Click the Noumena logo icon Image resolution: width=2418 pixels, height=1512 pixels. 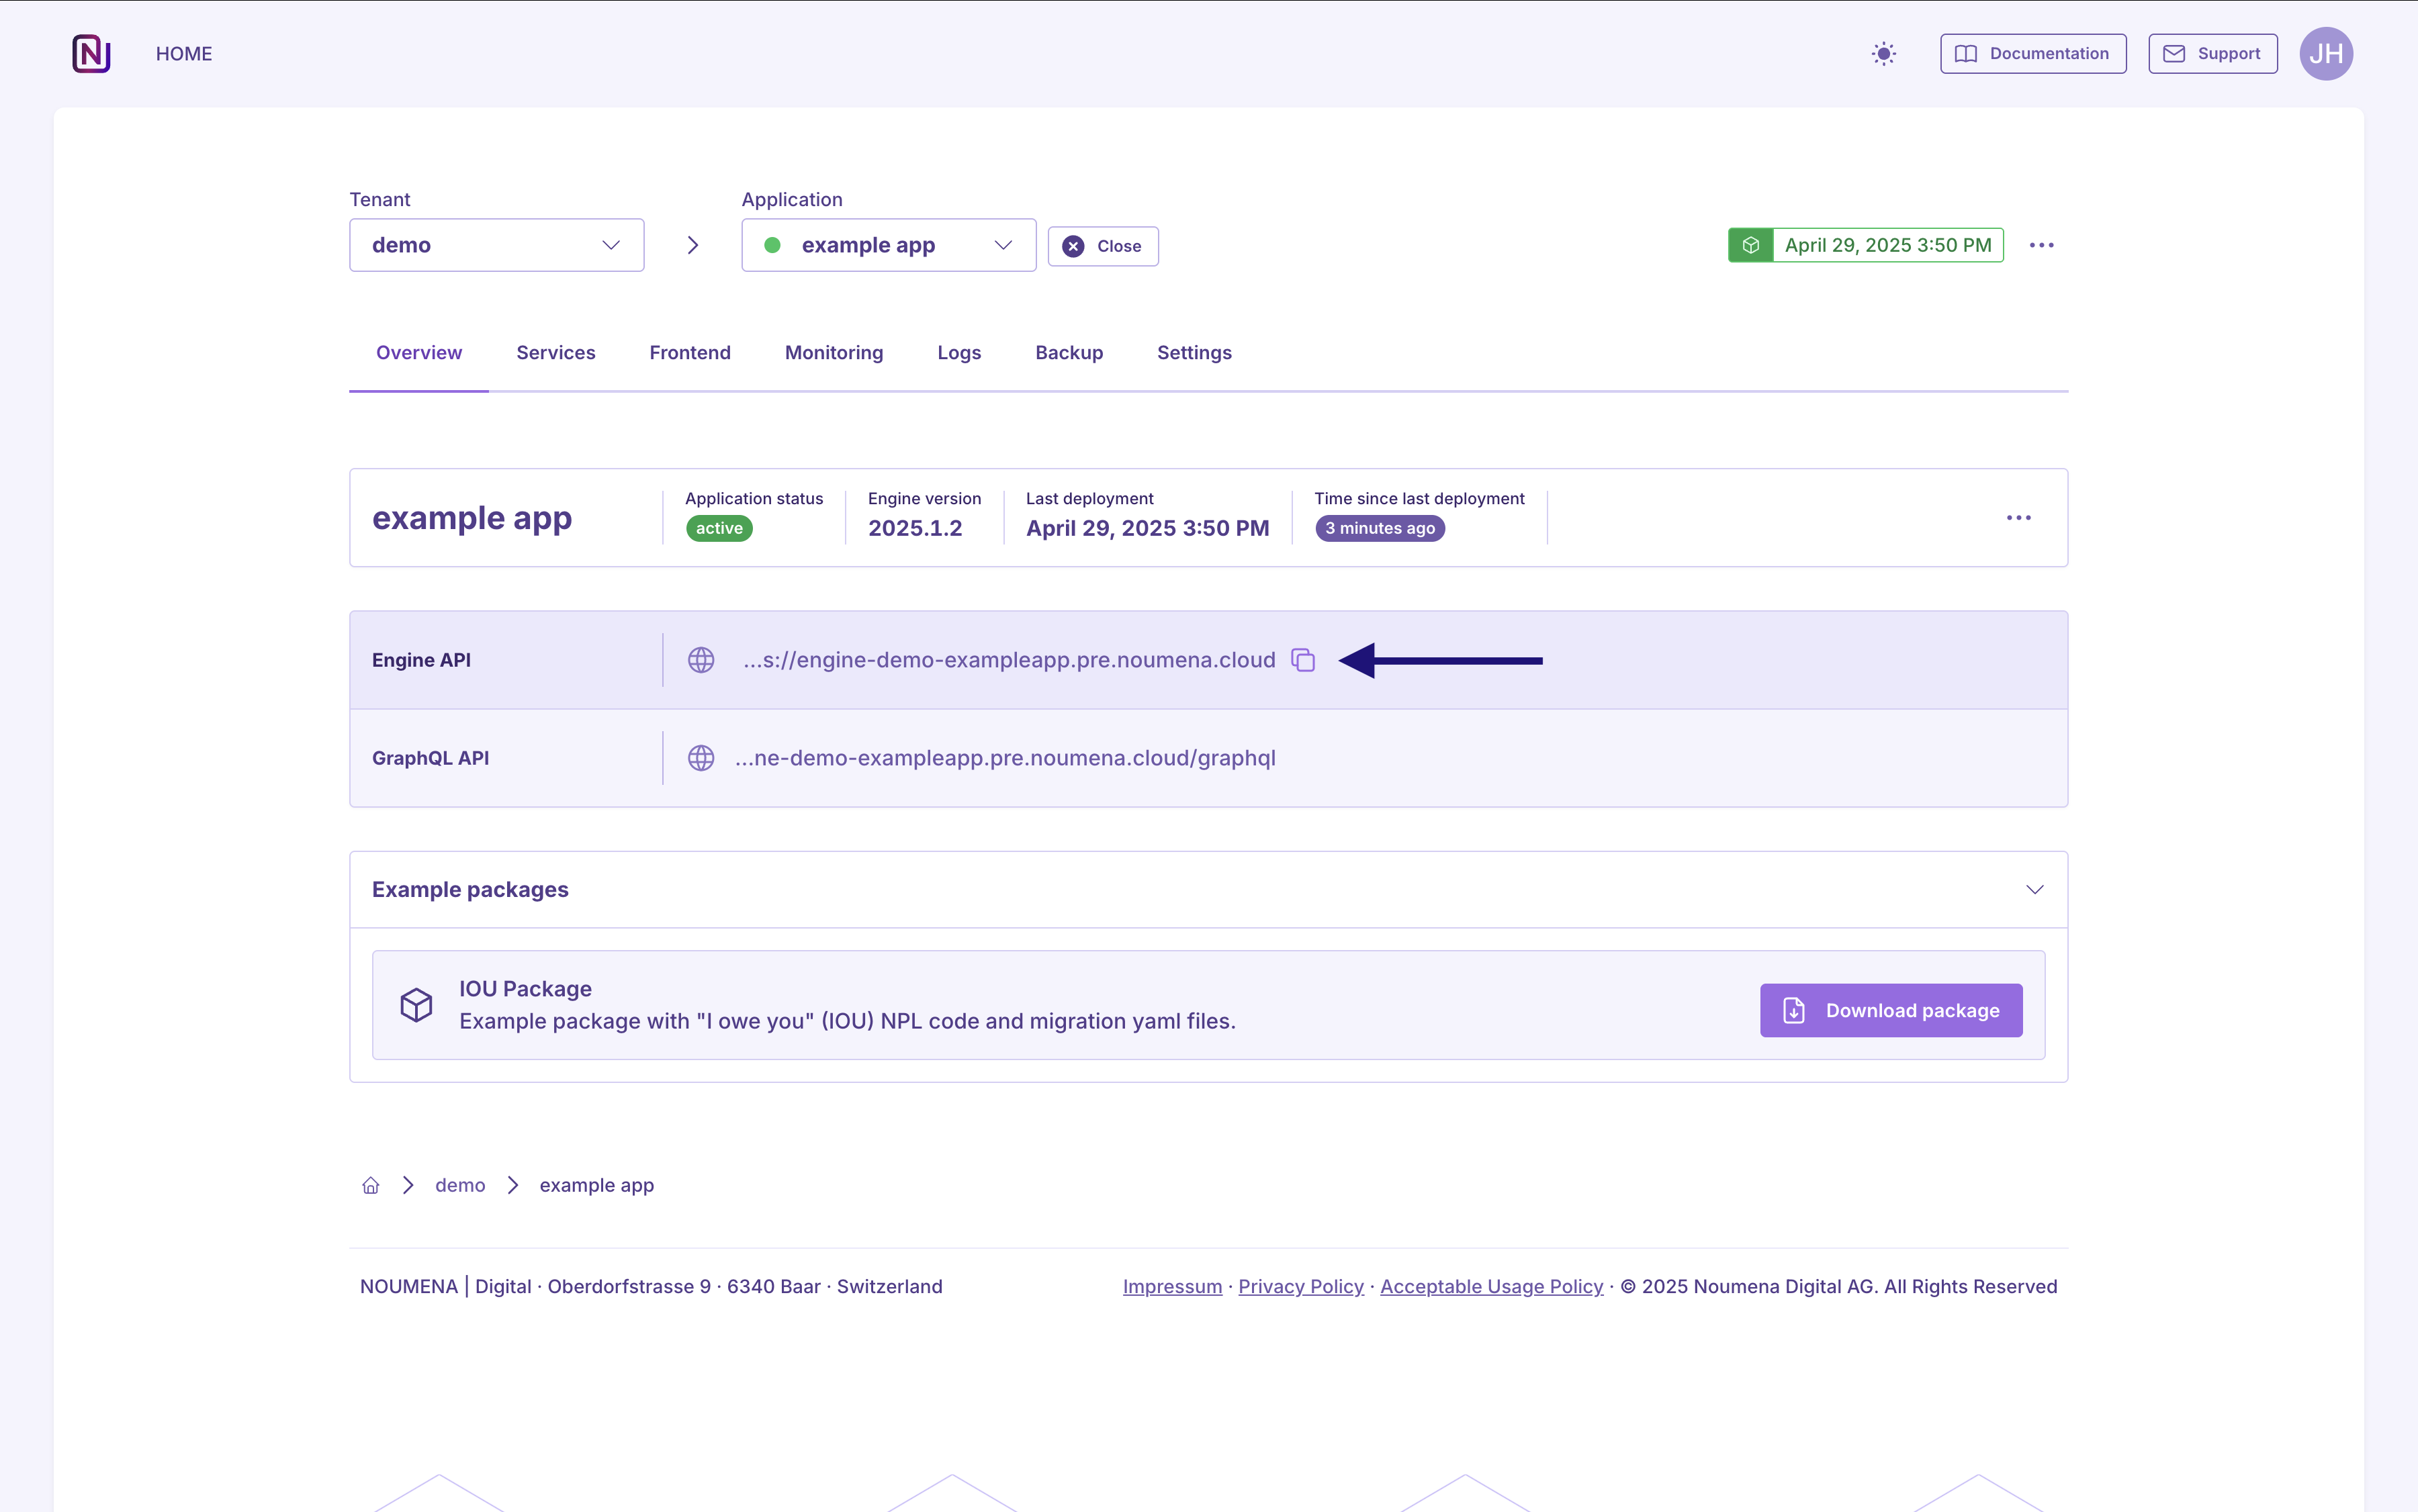tap(91, 53)
